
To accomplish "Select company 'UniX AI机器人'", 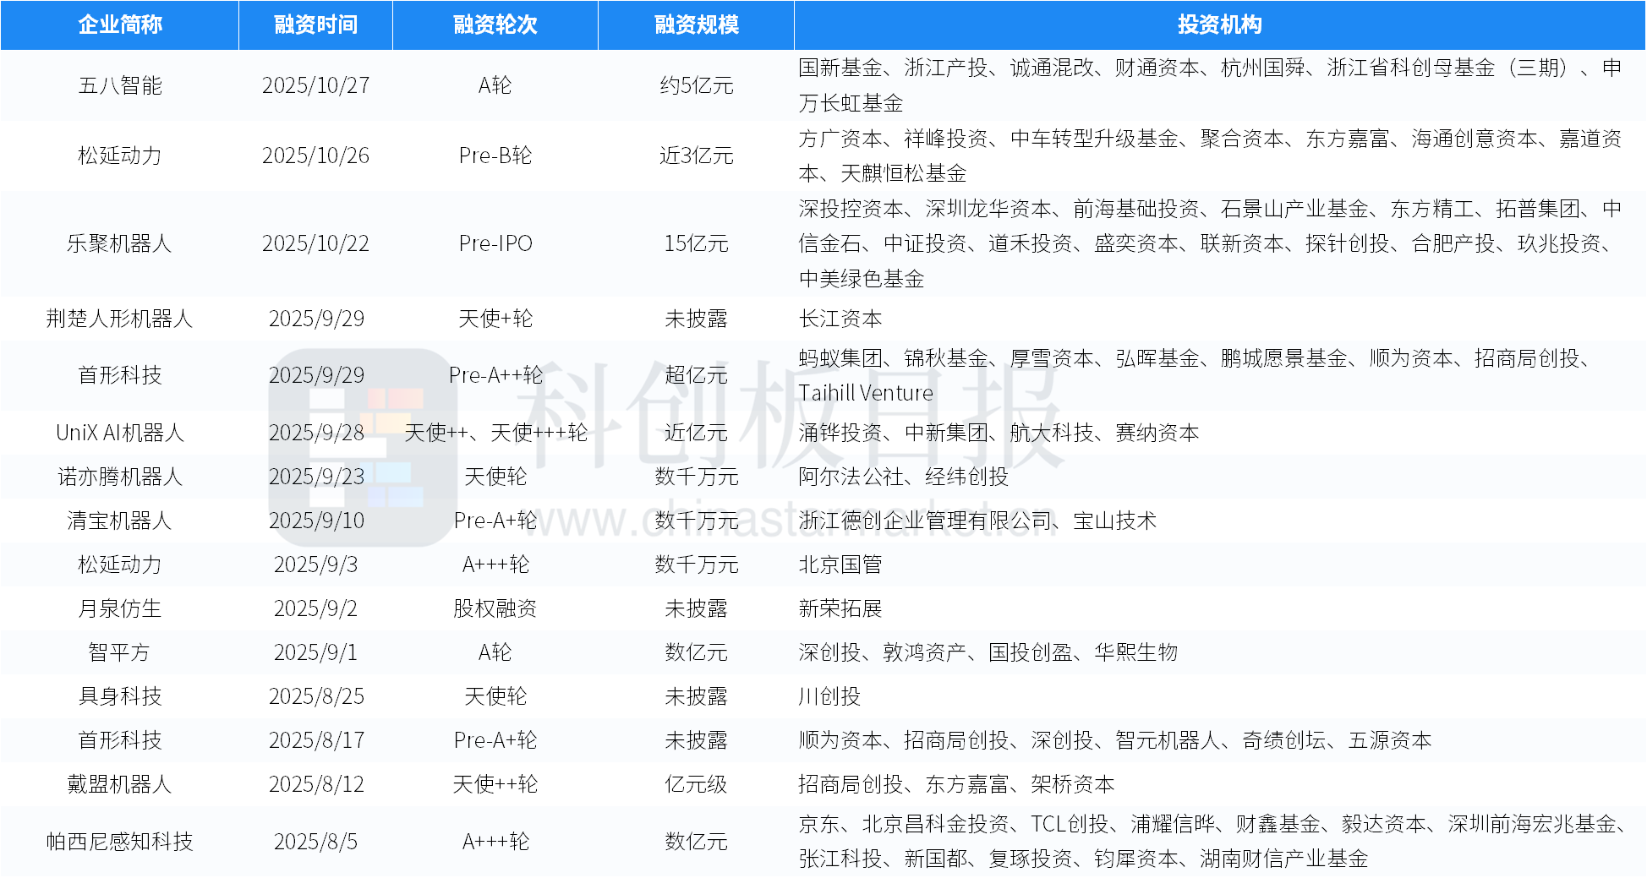I will (120, 433).
